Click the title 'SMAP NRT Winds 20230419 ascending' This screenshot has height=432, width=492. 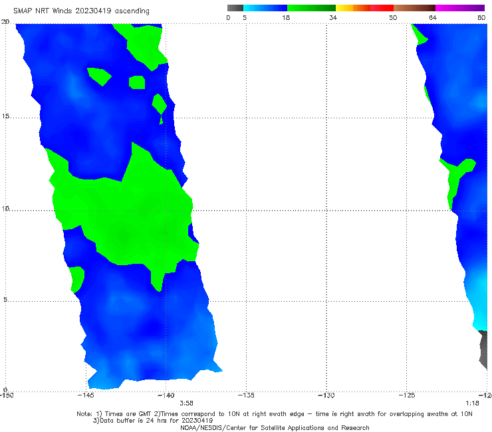(x=81, y=11)
